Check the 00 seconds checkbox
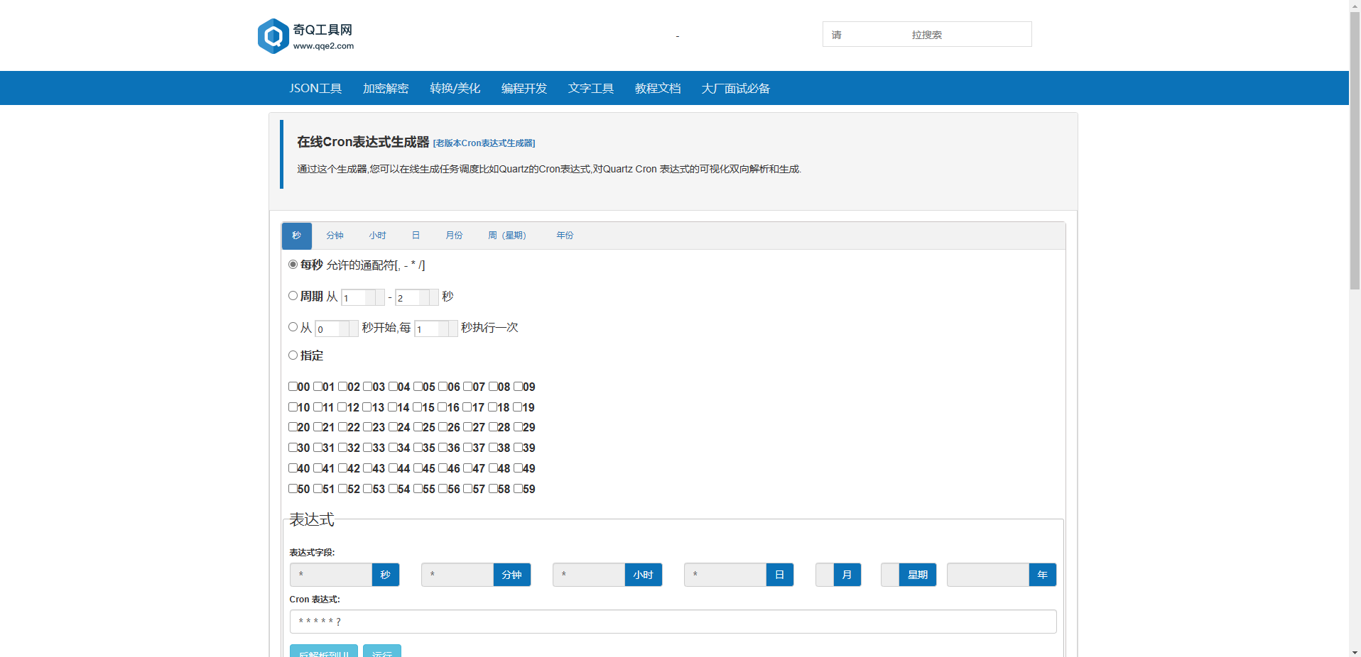1361x657 pixels. coord(293,387)
